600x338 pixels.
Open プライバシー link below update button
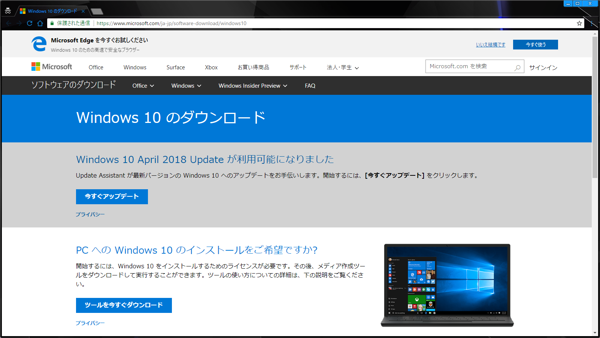[90, 214]
